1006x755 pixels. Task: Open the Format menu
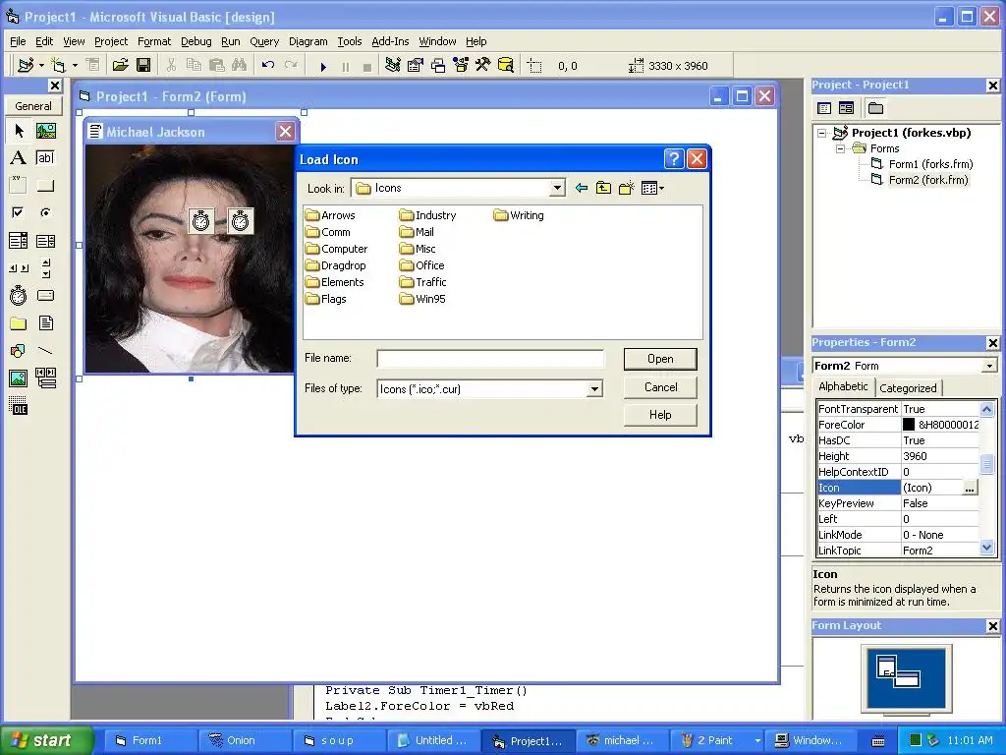[154, 41]
